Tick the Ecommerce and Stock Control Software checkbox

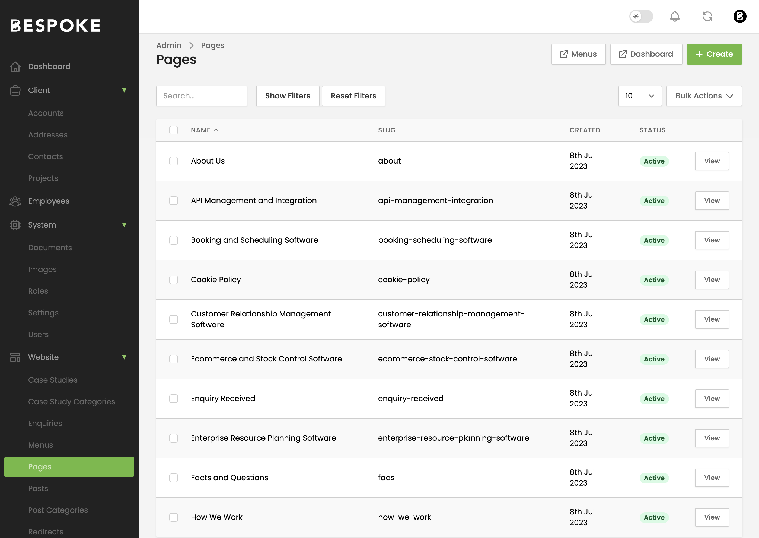point(174,359)
